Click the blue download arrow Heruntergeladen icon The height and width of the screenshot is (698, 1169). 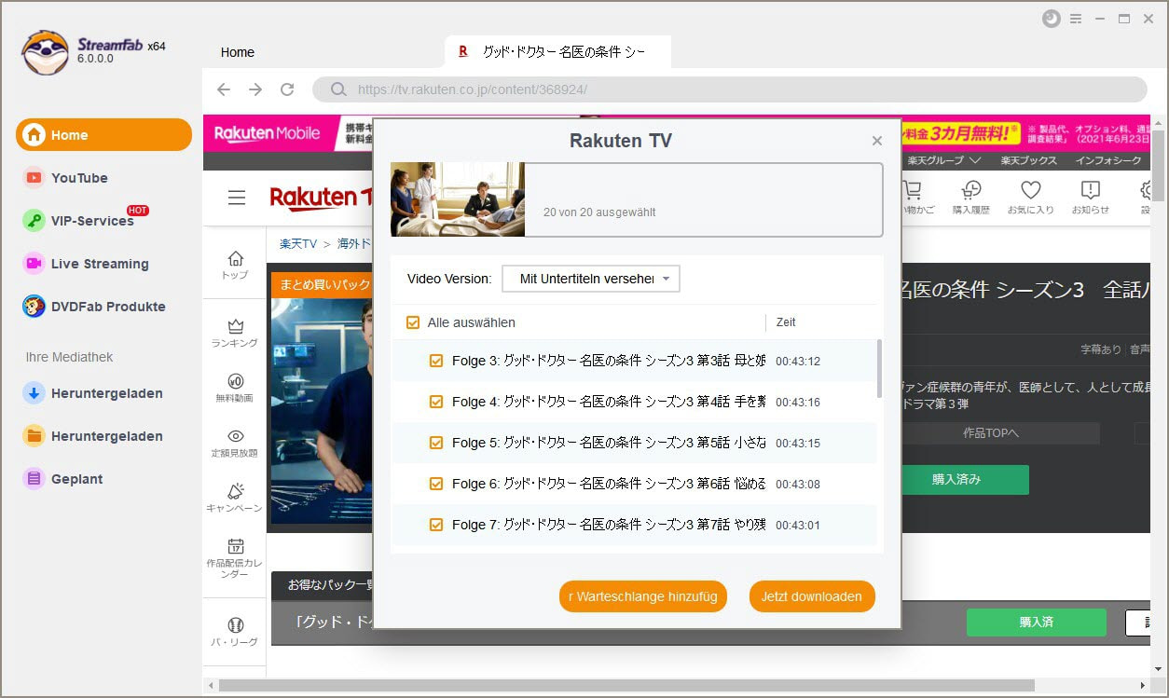pyautogui.click(x=34, y=393)
